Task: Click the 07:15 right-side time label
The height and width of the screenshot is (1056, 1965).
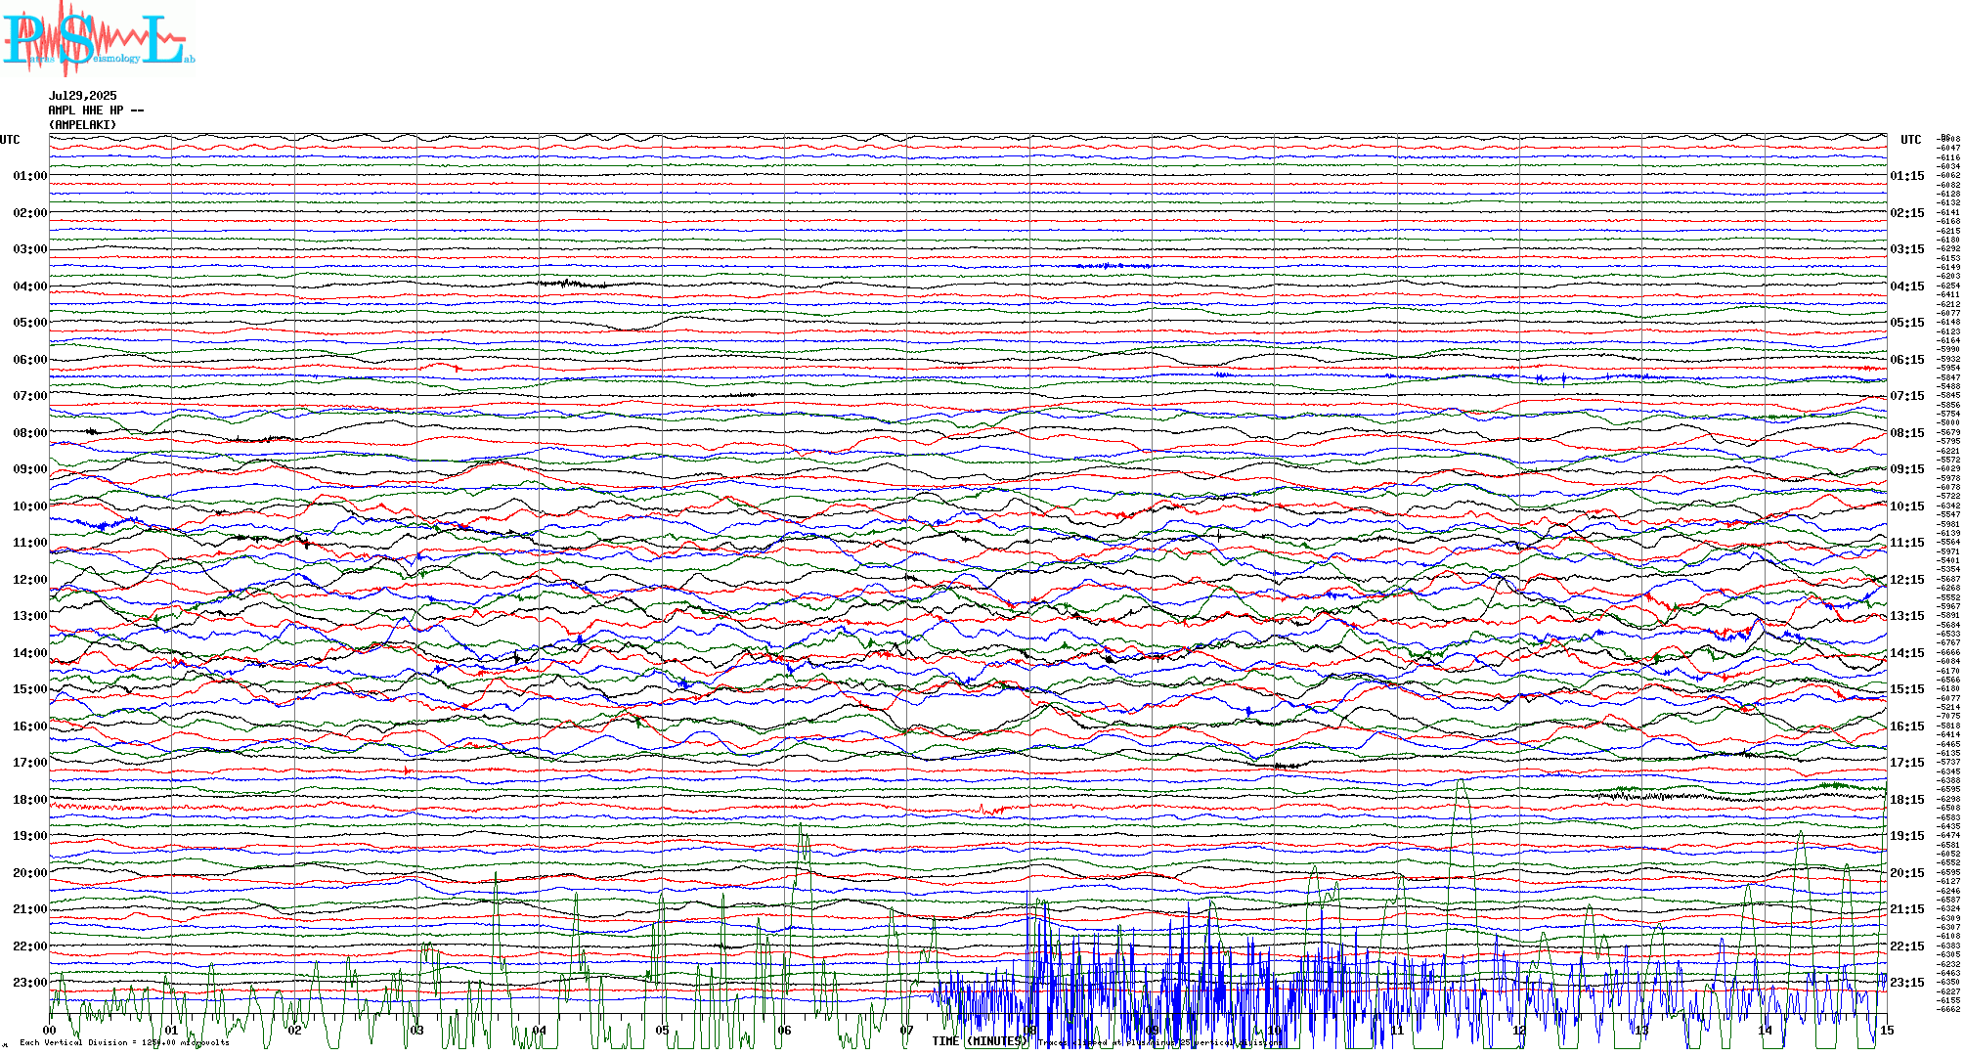Action: (1907, 396)
